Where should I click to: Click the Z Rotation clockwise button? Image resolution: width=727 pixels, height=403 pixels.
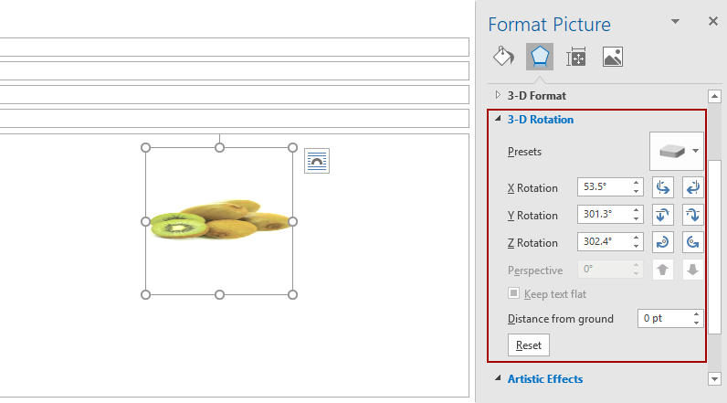(x=662, y=242)
